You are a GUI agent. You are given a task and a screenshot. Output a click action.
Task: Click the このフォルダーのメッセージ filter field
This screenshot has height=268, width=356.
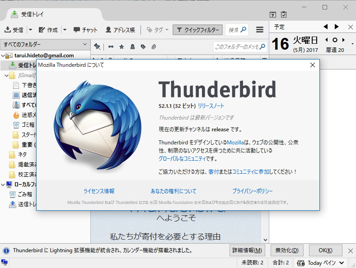240,47
